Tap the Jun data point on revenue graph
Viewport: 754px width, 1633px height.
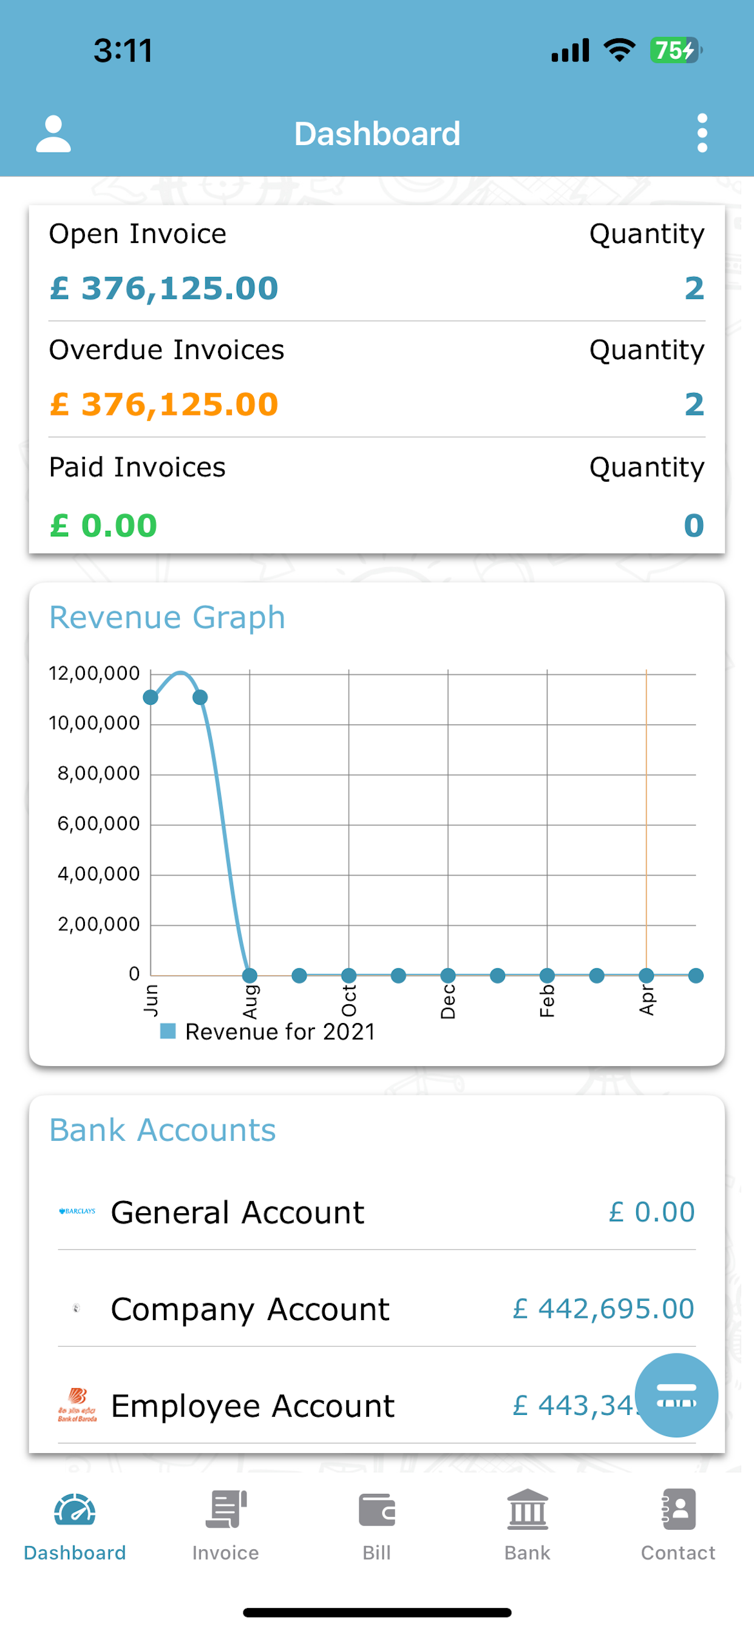tap(151, 697)
